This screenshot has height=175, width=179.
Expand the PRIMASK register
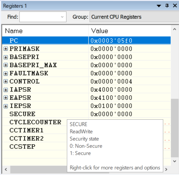(6, 49)
